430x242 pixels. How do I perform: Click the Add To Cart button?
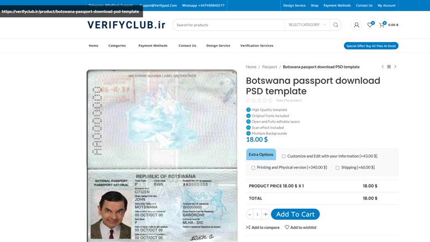(295, 214)
